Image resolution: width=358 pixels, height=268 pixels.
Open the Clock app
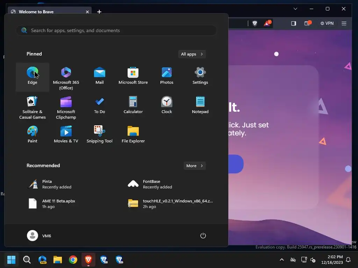coord(167,106)
